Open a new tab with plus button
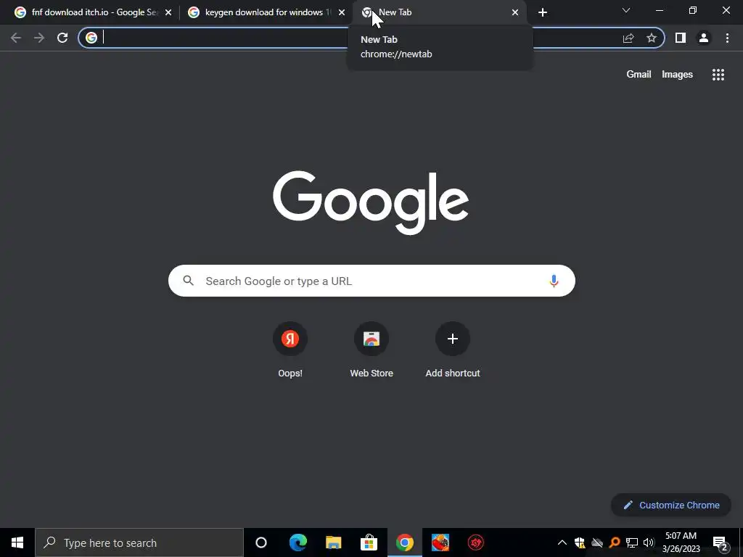 tap(543, 12)
